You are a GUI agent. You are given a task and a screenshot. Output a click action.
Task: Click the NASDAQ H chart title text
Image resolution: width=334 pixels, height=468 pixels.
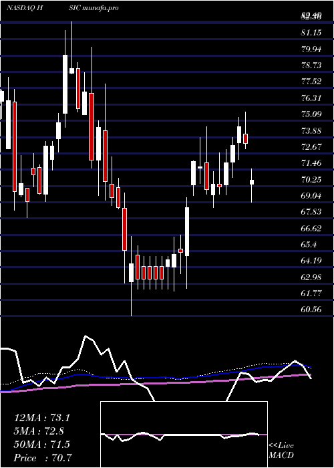(x=24, y=8)
